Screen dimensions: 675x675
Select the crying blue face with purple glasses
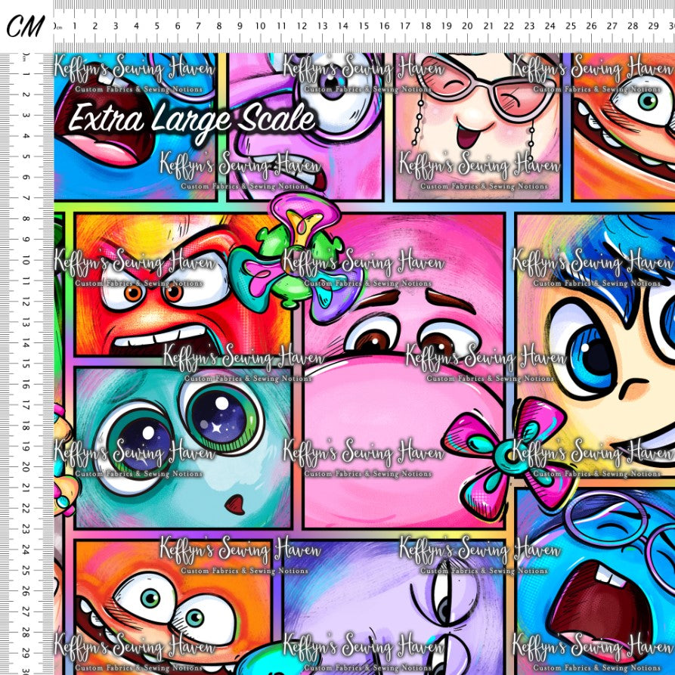pyautogui.click(x=596, y=581)
